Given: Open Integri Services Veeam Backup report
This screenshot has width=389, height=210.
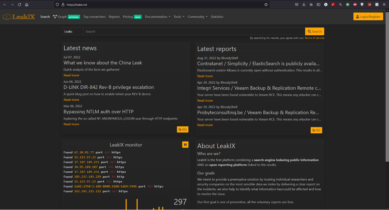Looking at the screenshot, I should click(x=259, y=88).
